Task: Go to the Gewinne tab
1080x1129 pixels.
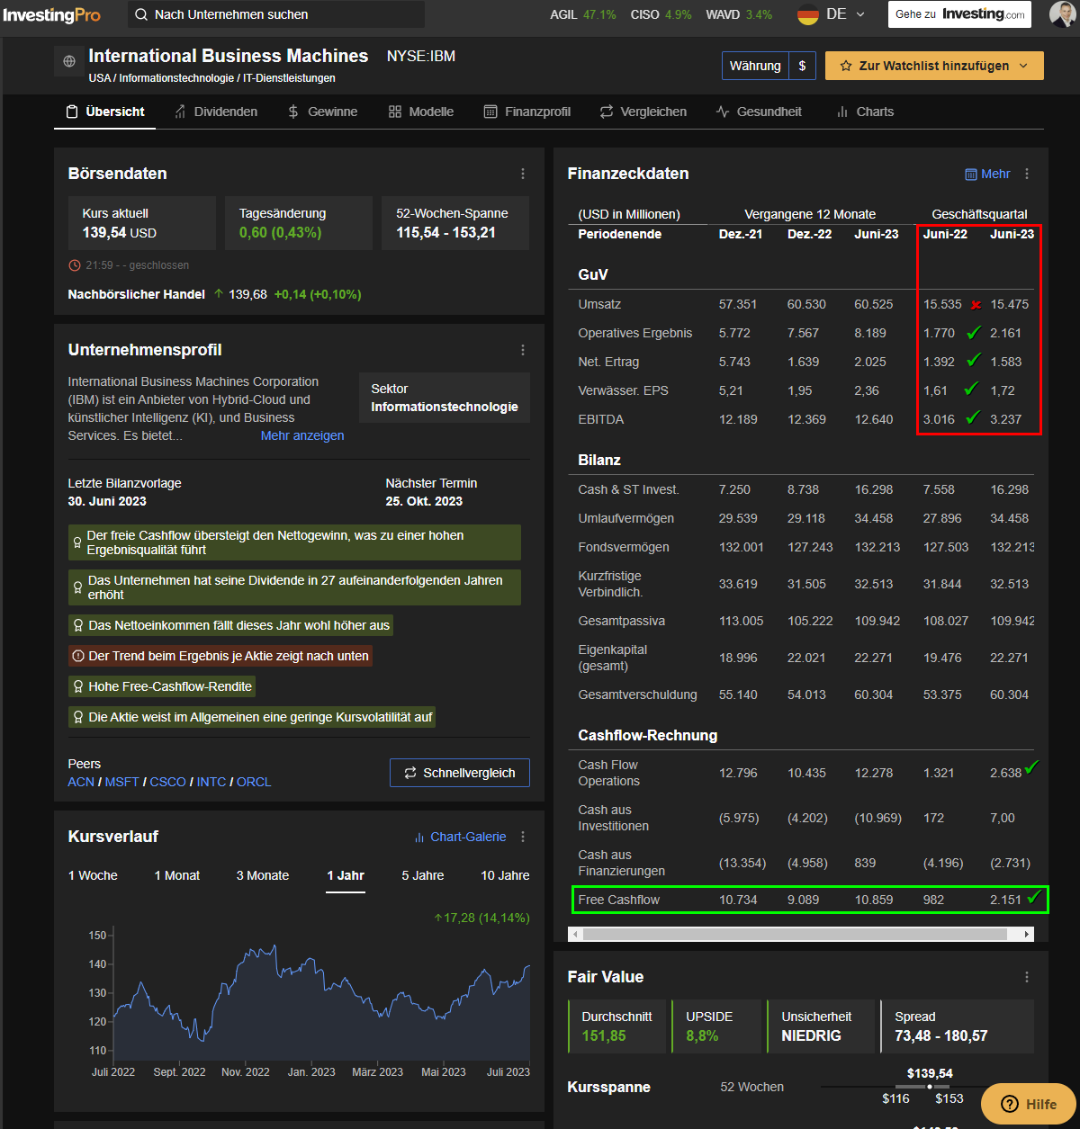Action: [322, 112]
